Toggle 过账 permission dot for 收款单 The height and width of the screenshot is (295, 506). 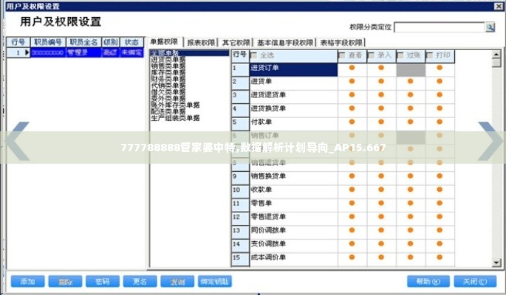click(x=410, y=190)
